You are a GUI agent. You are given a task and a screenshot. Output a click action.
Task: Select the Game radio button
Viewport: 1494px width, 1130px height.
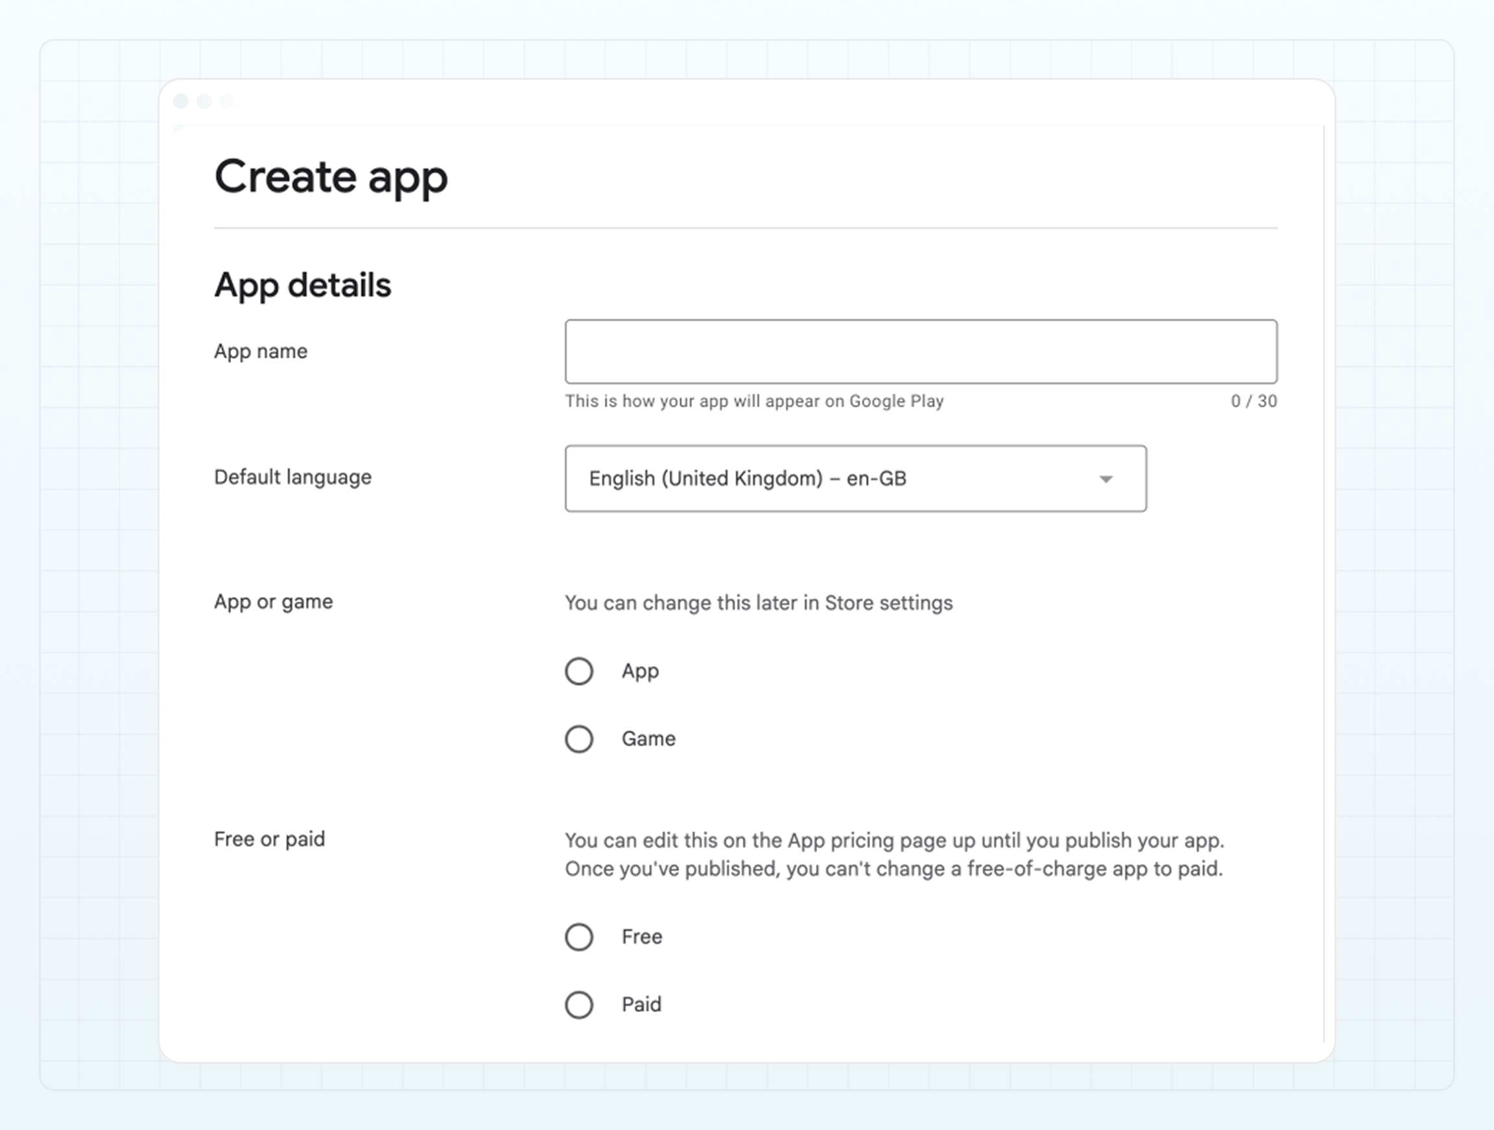click(579, 738)
